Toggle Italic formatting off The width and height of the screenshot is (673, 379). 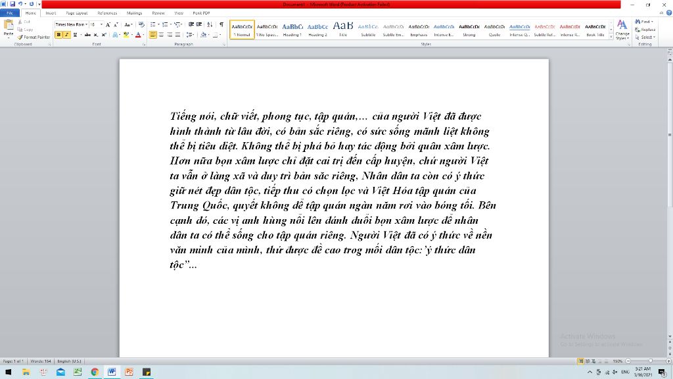coord(66,35)
